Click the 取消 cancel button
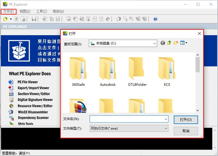 tap(186, 130)
